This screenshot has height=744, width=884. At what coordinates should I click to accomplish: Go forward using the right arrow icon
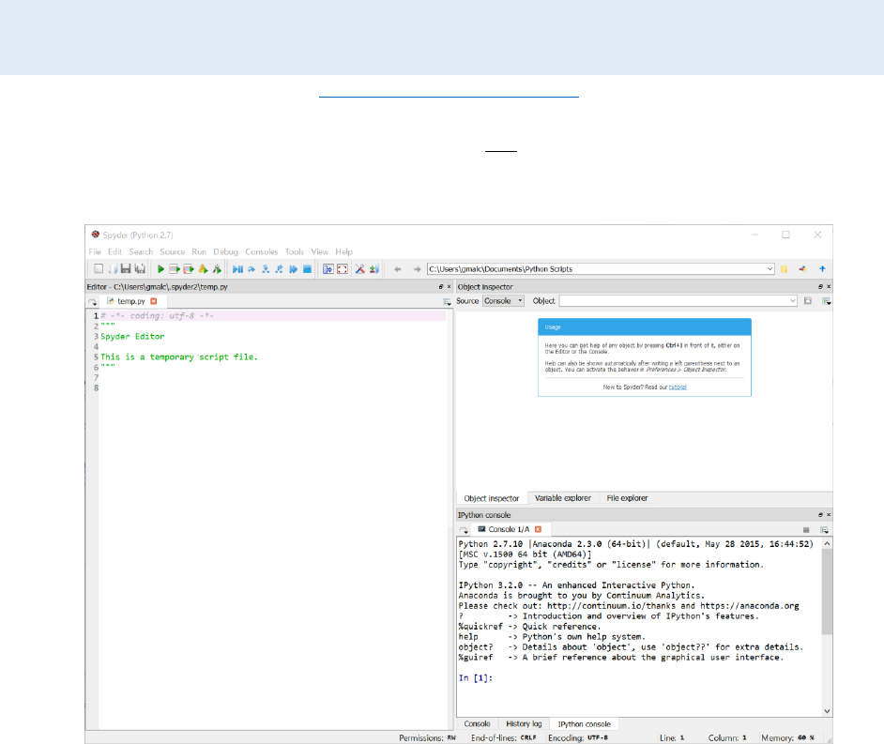pyautogui.click(x=417, y=269)
